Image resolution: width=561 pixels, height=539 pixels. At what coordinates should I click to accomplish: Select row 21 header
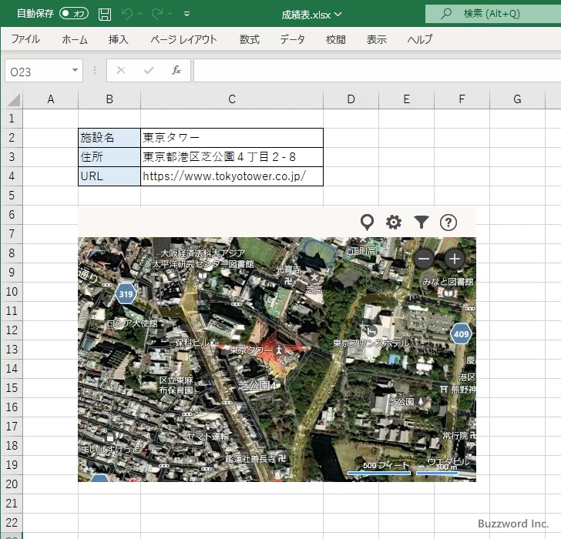(12, 504)
